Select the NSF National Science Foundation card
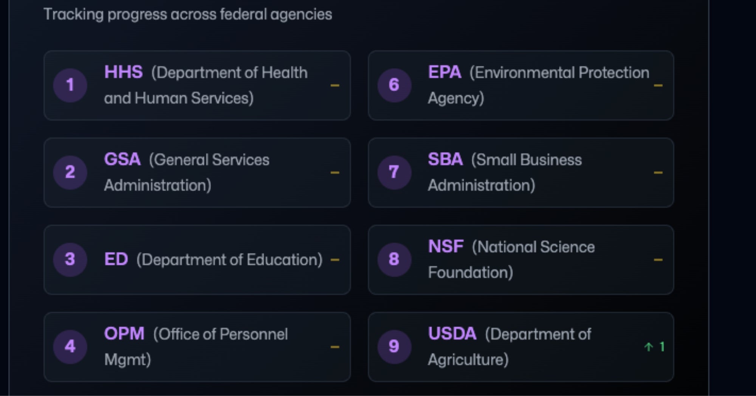 pos(521,260)
